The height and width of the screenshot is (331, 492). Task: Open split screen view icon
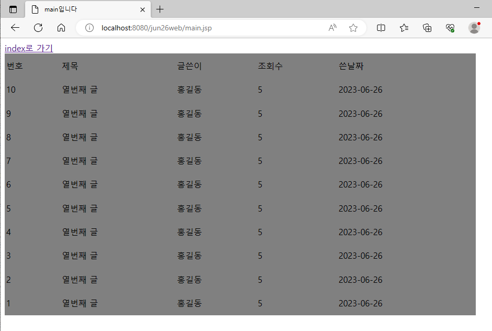[381, 28]
